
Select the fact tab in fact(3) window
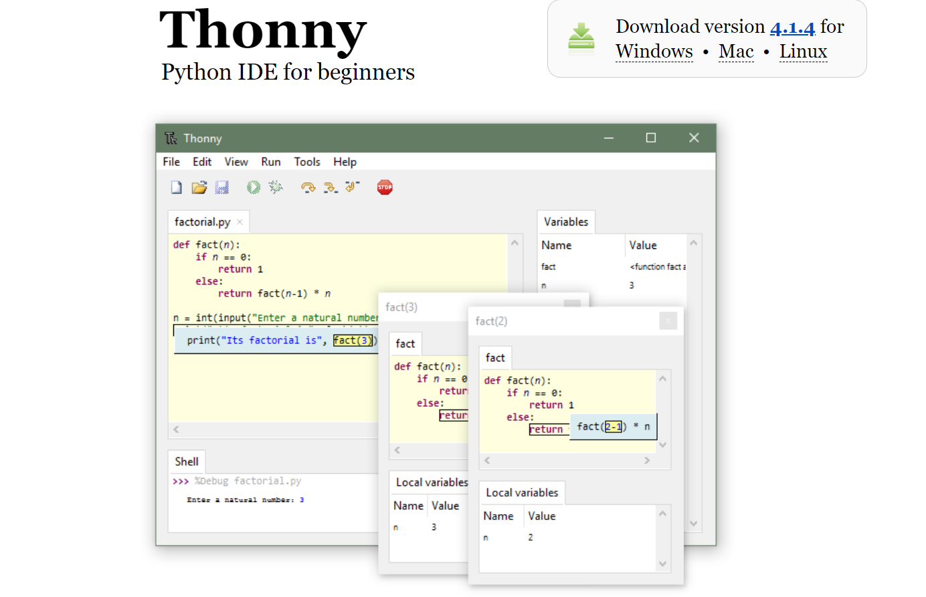pos(405,343)
